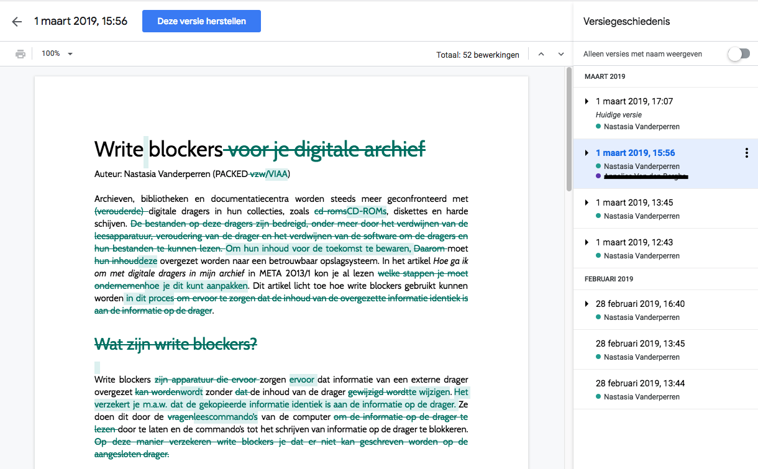758x469 pixels.
Task: Click the back arrow to exit version history
Action: click(x=17, y=22)
